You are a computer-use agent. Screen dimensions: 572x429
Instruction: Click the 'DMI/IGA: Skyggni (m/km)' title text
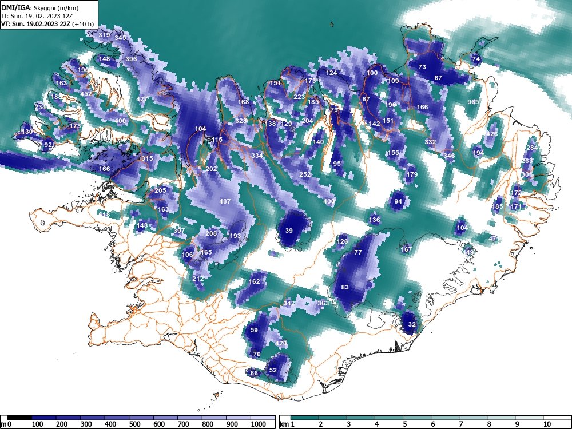click(40, 7)
